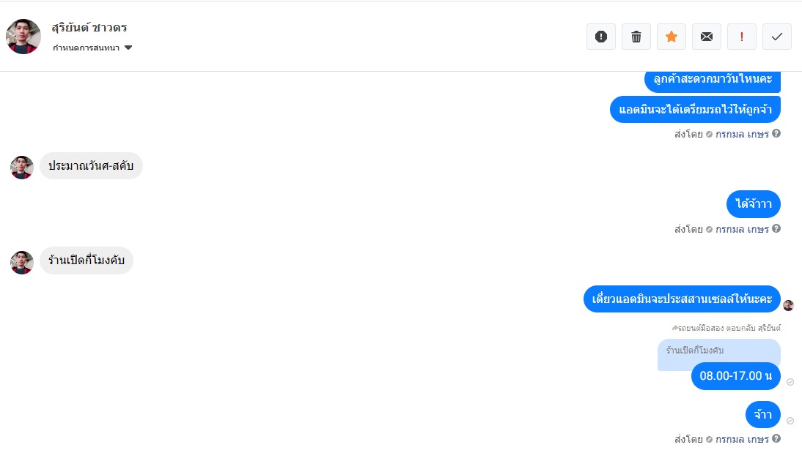Mark conversation as spam with exclamation circle icon
This screenshot has width=802, height=472.
[x=601, y=37]
